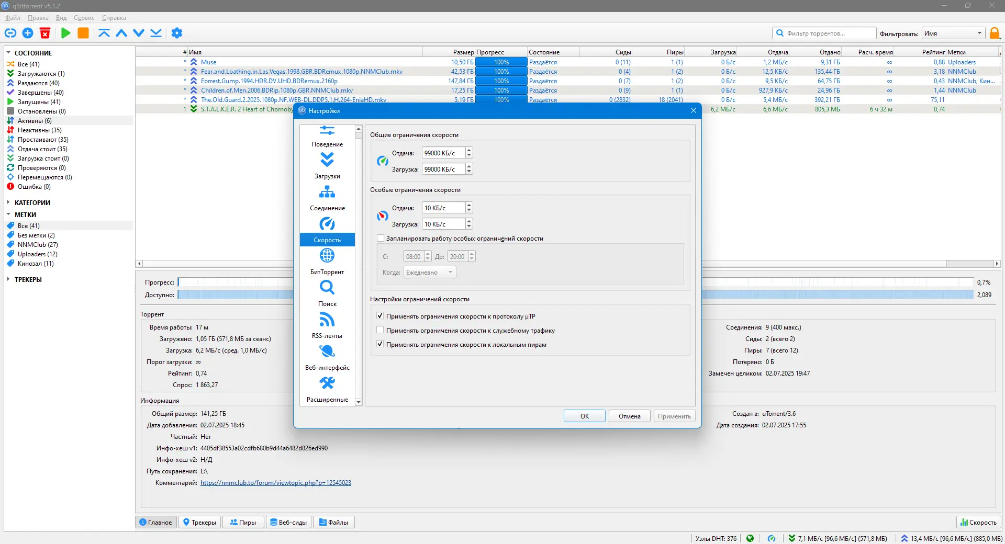This screenshot has height=544, width=1005.
Task: Enable speed limits for overhead traffic (служебному трафику)
Action: tap(381, 331)
